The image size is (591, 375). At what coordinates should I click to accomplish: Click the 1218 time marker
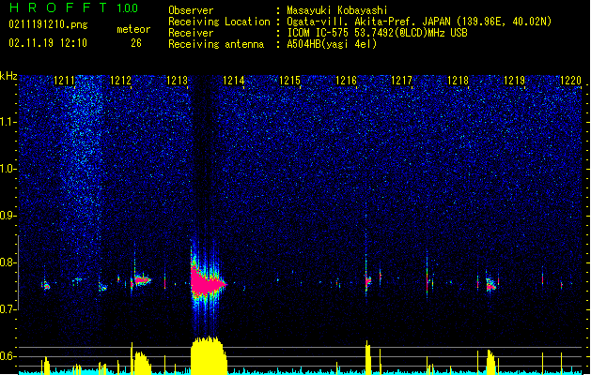click(x=458, y=80)
